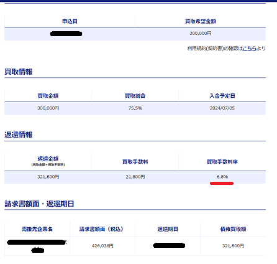Click the 21,800円 fee value

point(135,177)
